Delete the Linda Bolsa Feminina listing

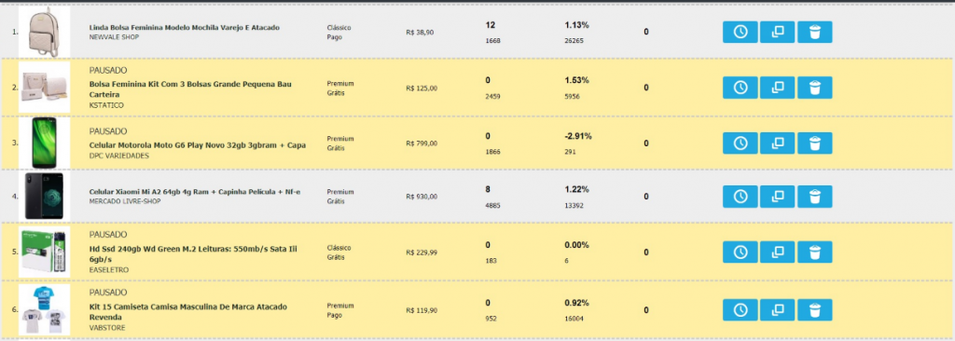click(x=815, y=32)
